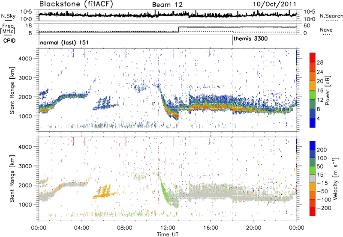Click the 'Blackstone (fitACF)' title text
The image size is (343, 237).
76,4
